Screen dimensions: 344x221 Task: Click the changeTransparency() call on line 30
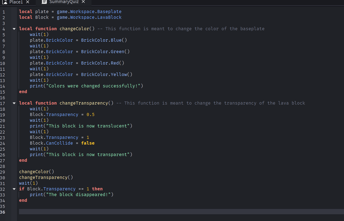click(x=46, y=177)
